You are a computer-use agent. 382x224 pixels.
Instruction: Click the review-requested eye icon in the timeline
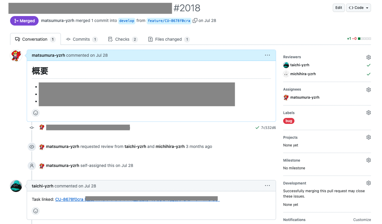point(31,146)
